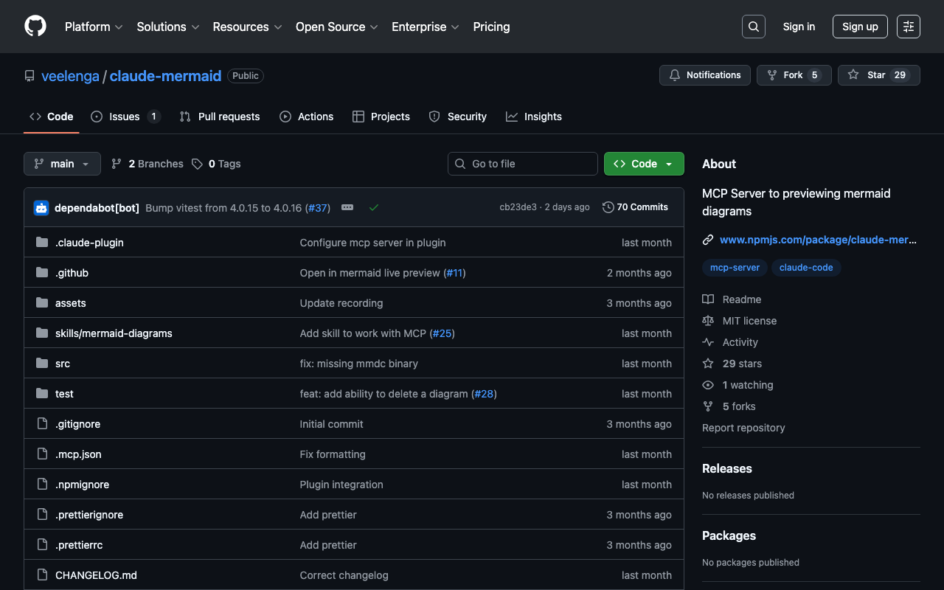The width and height of the screenshot is (944, 590).
Task: Open the appearance settings icon button
Action: (908, 27)
